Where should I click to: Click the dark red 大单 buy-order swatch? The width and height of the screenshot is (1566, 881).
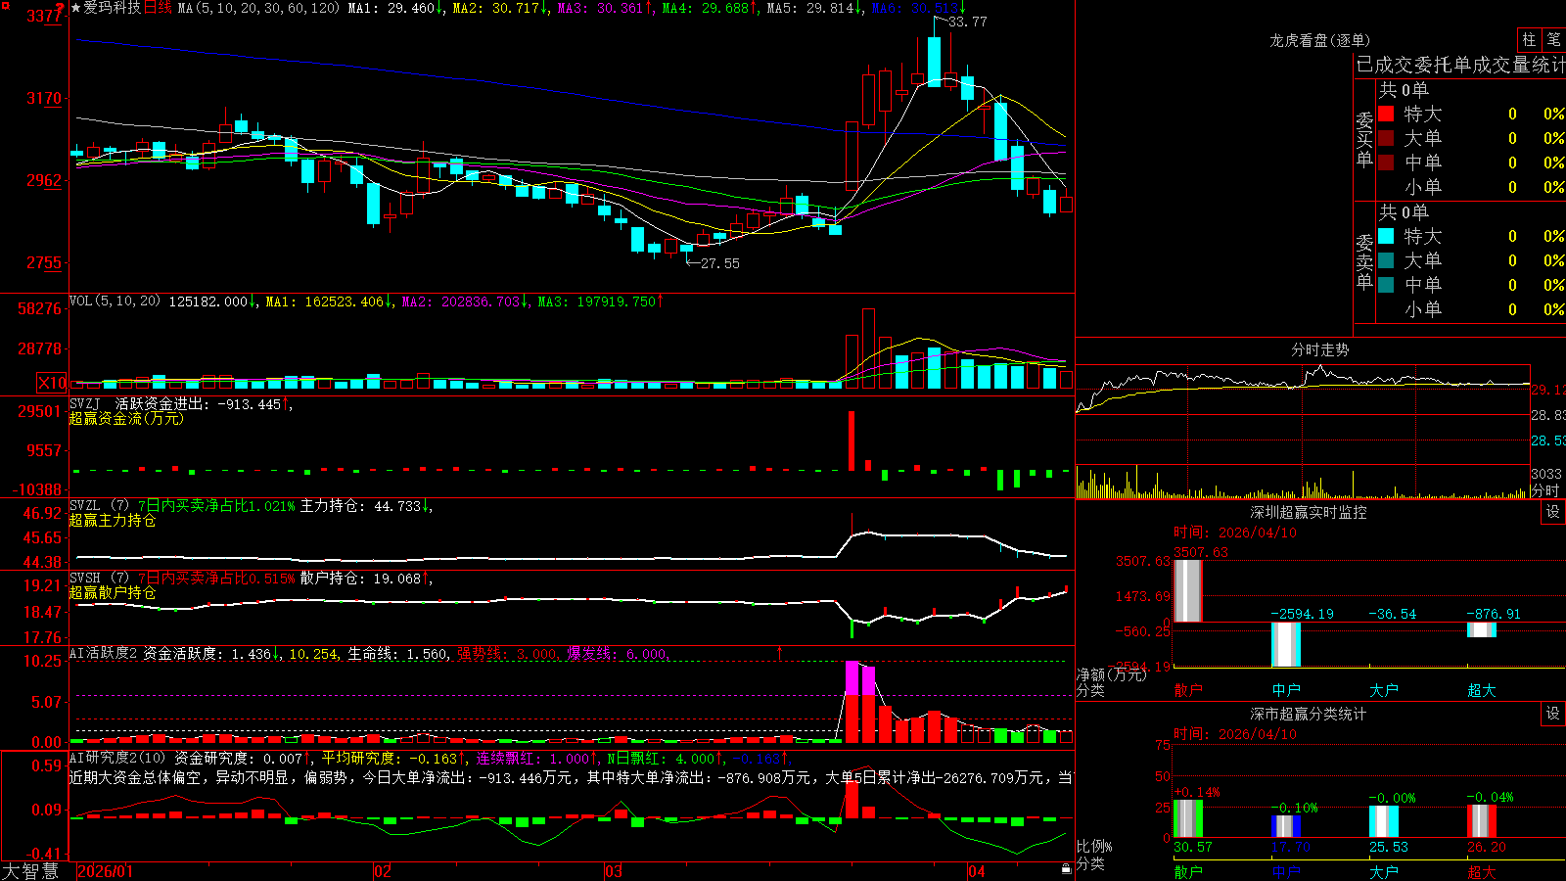pyautogui.click(x=1386, y=138)
